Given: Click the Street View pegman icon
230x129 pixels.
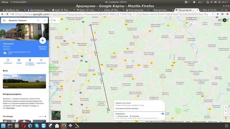Looking at the screenshot, I should [226, 119].
